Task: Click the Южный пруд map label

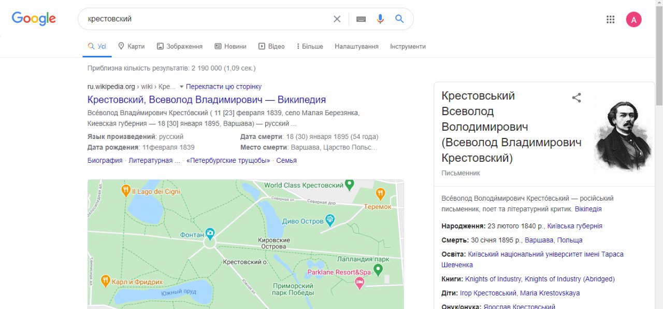Action: pos(178,292)
